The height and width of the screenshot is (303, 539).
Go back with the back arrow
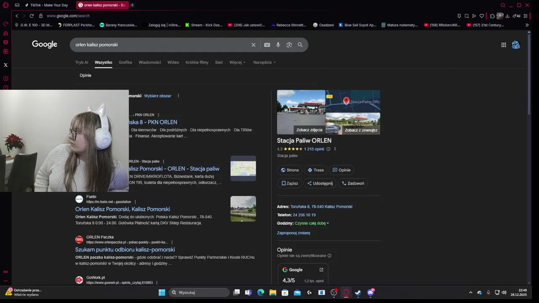point(17,16)
